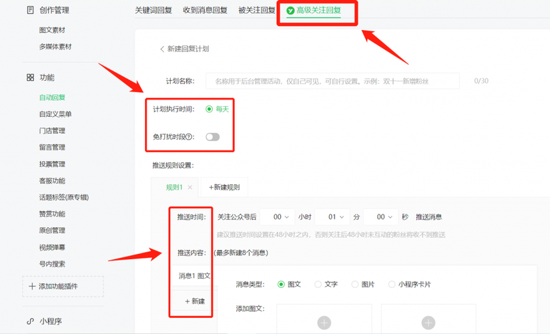Choose 文字 as message type
550x334 pixels.
click(x=318, y=285)
